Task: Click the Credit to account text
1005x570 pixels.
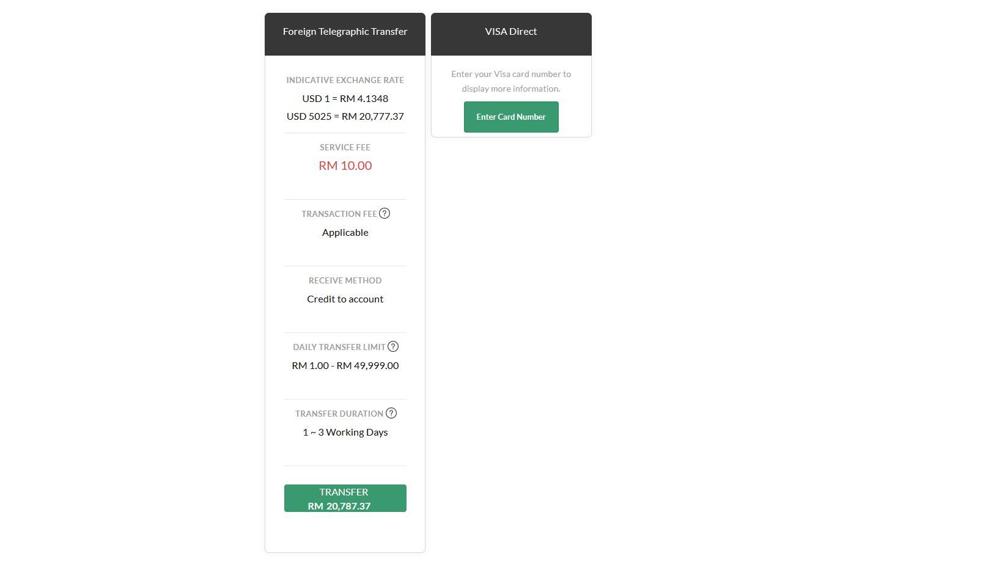Action: pos(345,299)
